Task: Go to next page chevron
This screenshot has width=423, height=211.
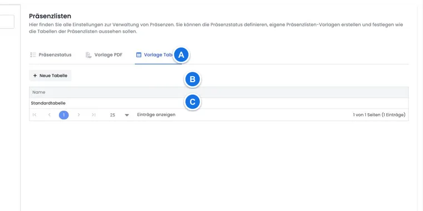Action: pyautogui.click(x=78, y=115)
